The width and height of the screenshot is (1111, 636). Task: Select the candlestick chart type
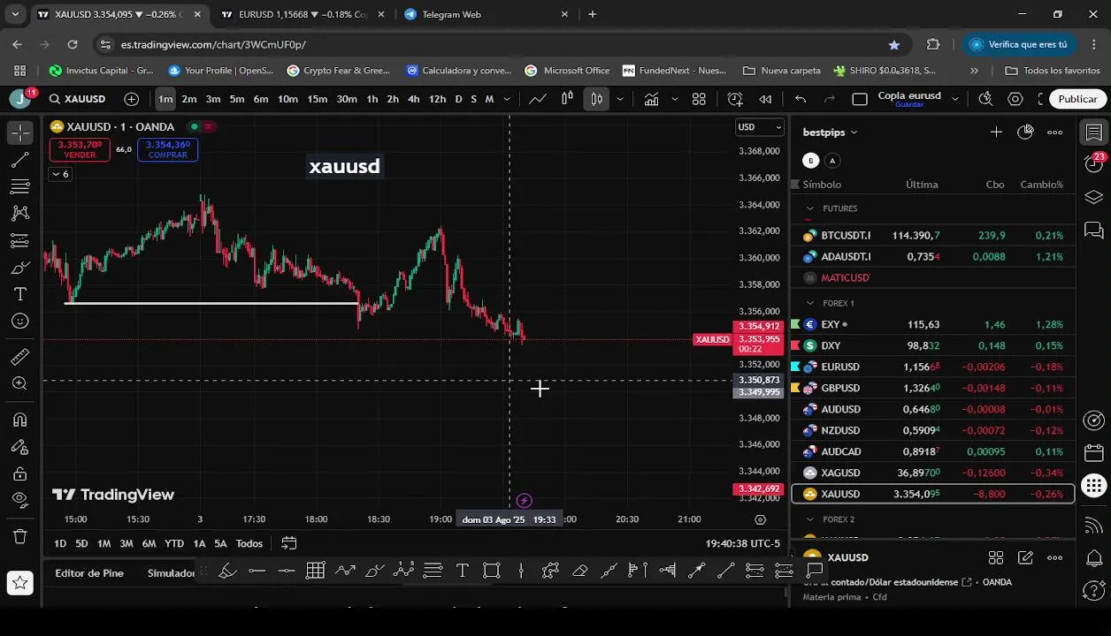tap(597, 99)
